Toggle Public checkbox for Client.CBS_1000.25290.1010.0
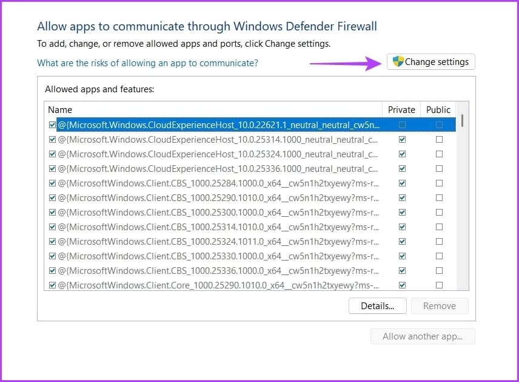The width and height of the screenshot is (519, 382). tap(439, 197)
